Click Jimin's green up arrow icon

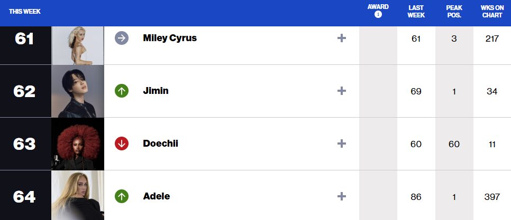pyautogui.click(x=122, y=91)
